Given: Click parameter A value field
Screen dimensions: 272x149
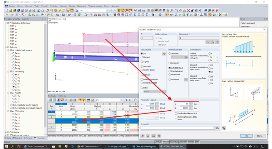Looking at the screenshot, I should tap(184, 104).
